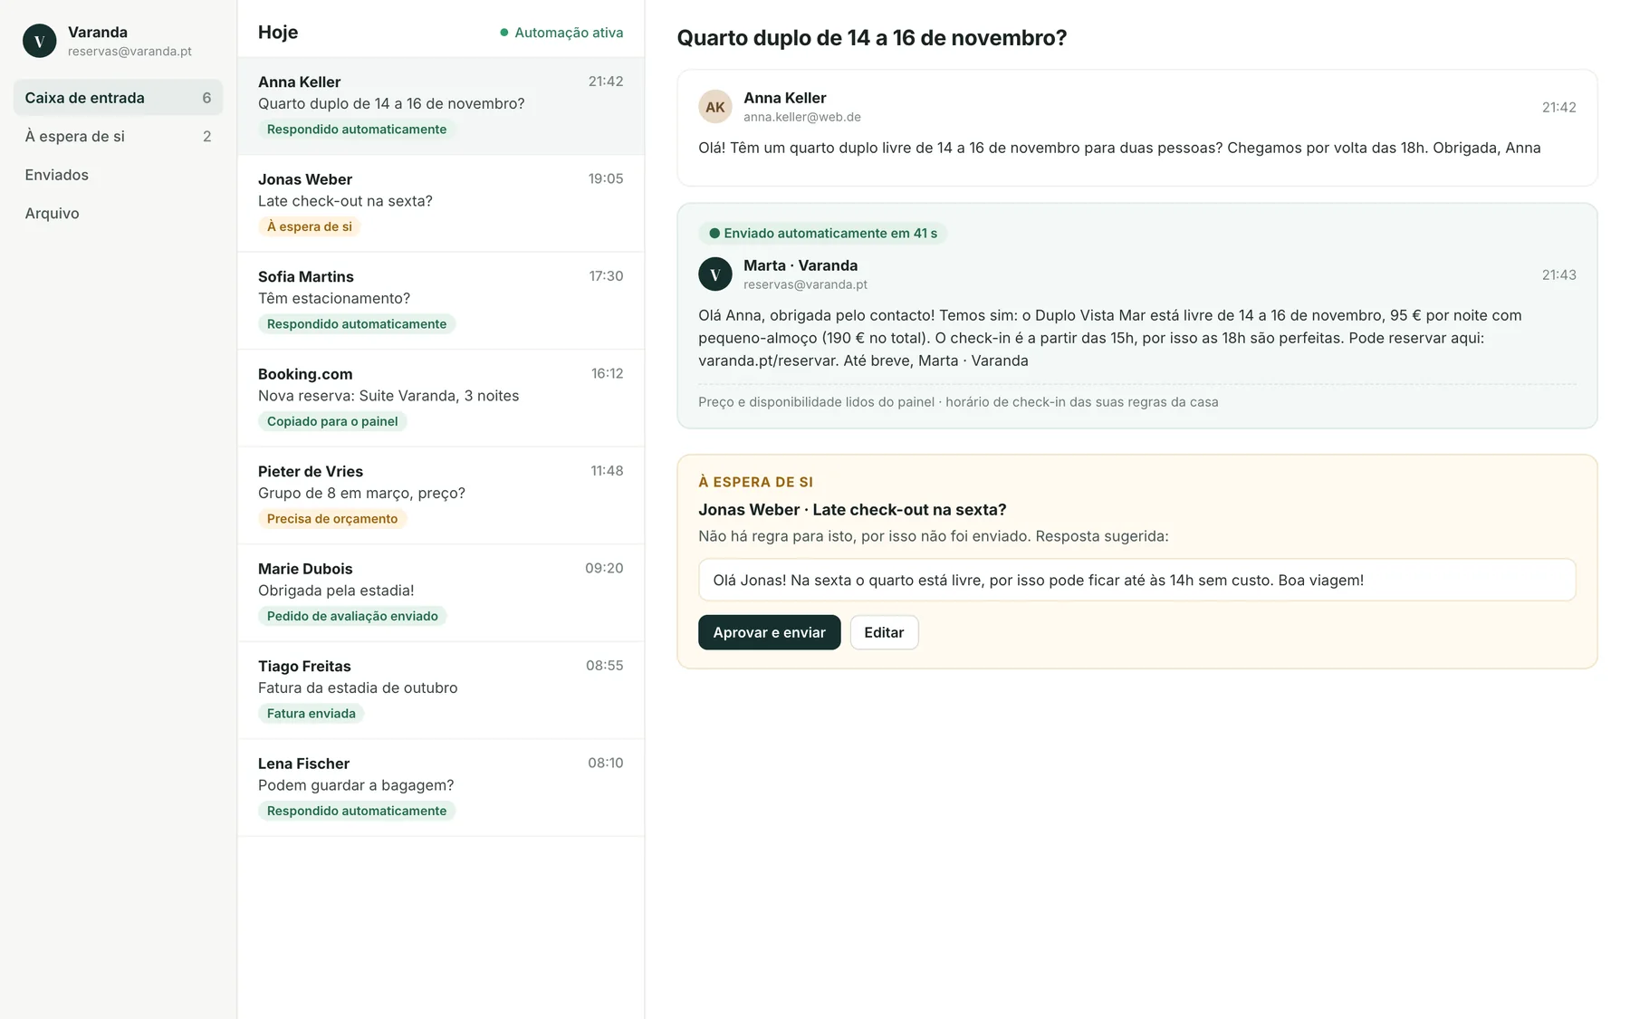Click anna.keller@web.de sender address
The height and width of the screenshot is (1019, 1630).
point(802,117)
